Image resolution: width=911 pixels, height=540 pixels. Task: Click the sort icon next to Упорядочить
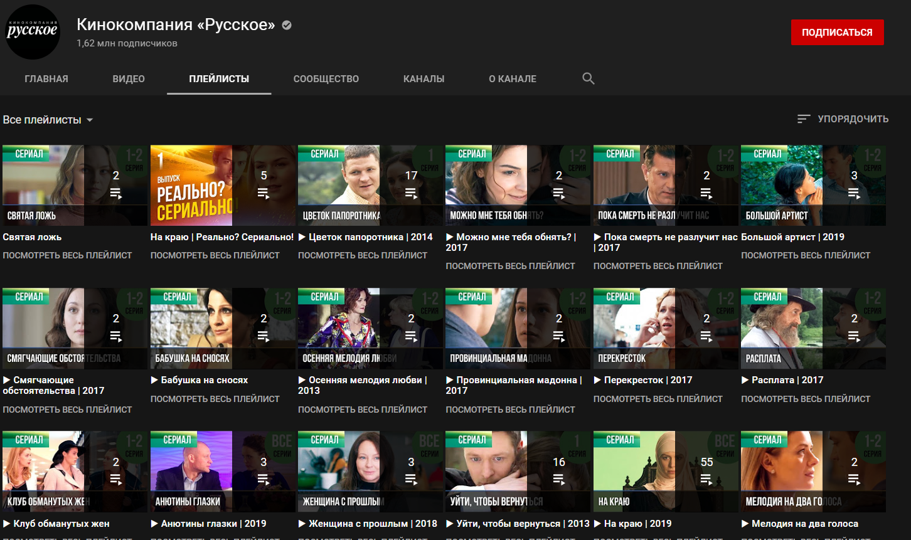[803, 119]
